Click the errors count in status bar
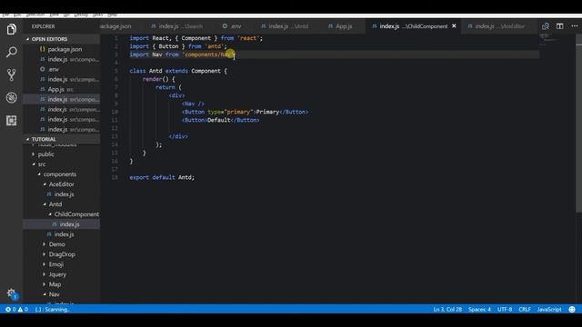Image resolution: width=582 pixels, height=327 pixels. pos(10,309)
